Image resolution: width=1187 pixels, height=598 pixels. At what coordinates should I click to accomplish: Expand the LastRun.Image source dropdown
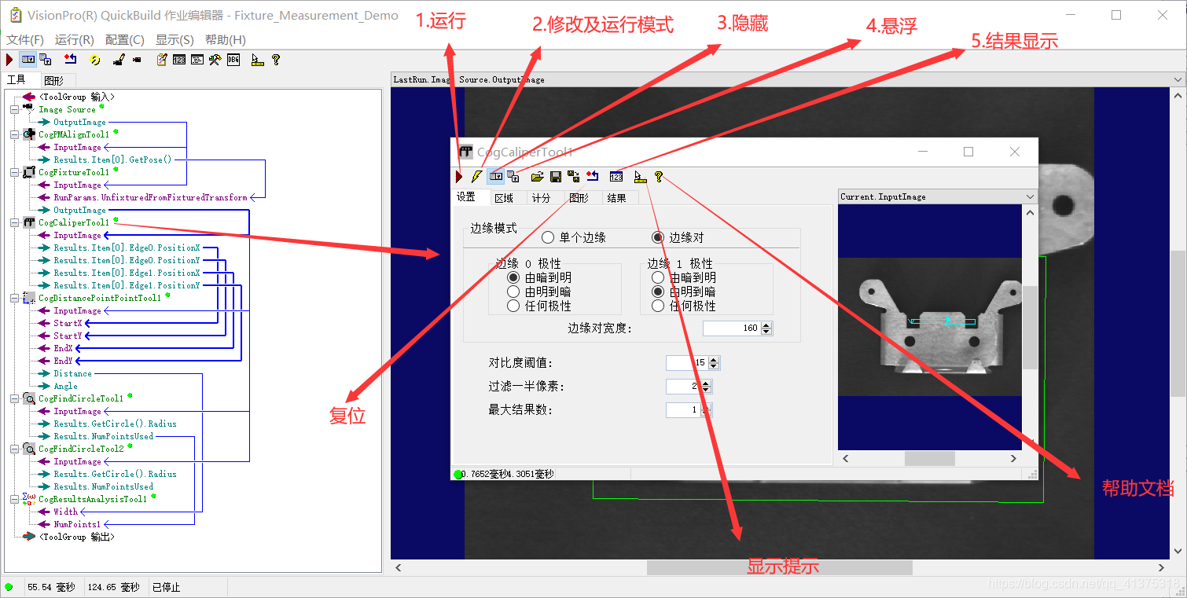tap(1176, 79)
